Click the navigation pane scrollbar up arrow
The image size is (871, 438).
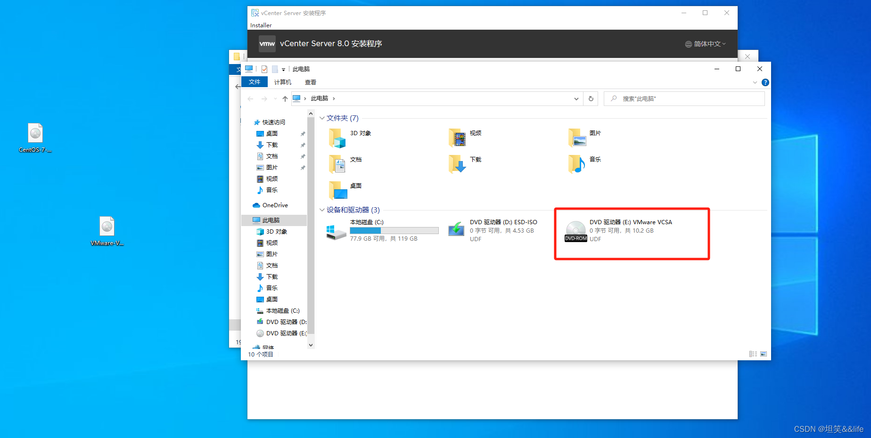pos(311,114)
